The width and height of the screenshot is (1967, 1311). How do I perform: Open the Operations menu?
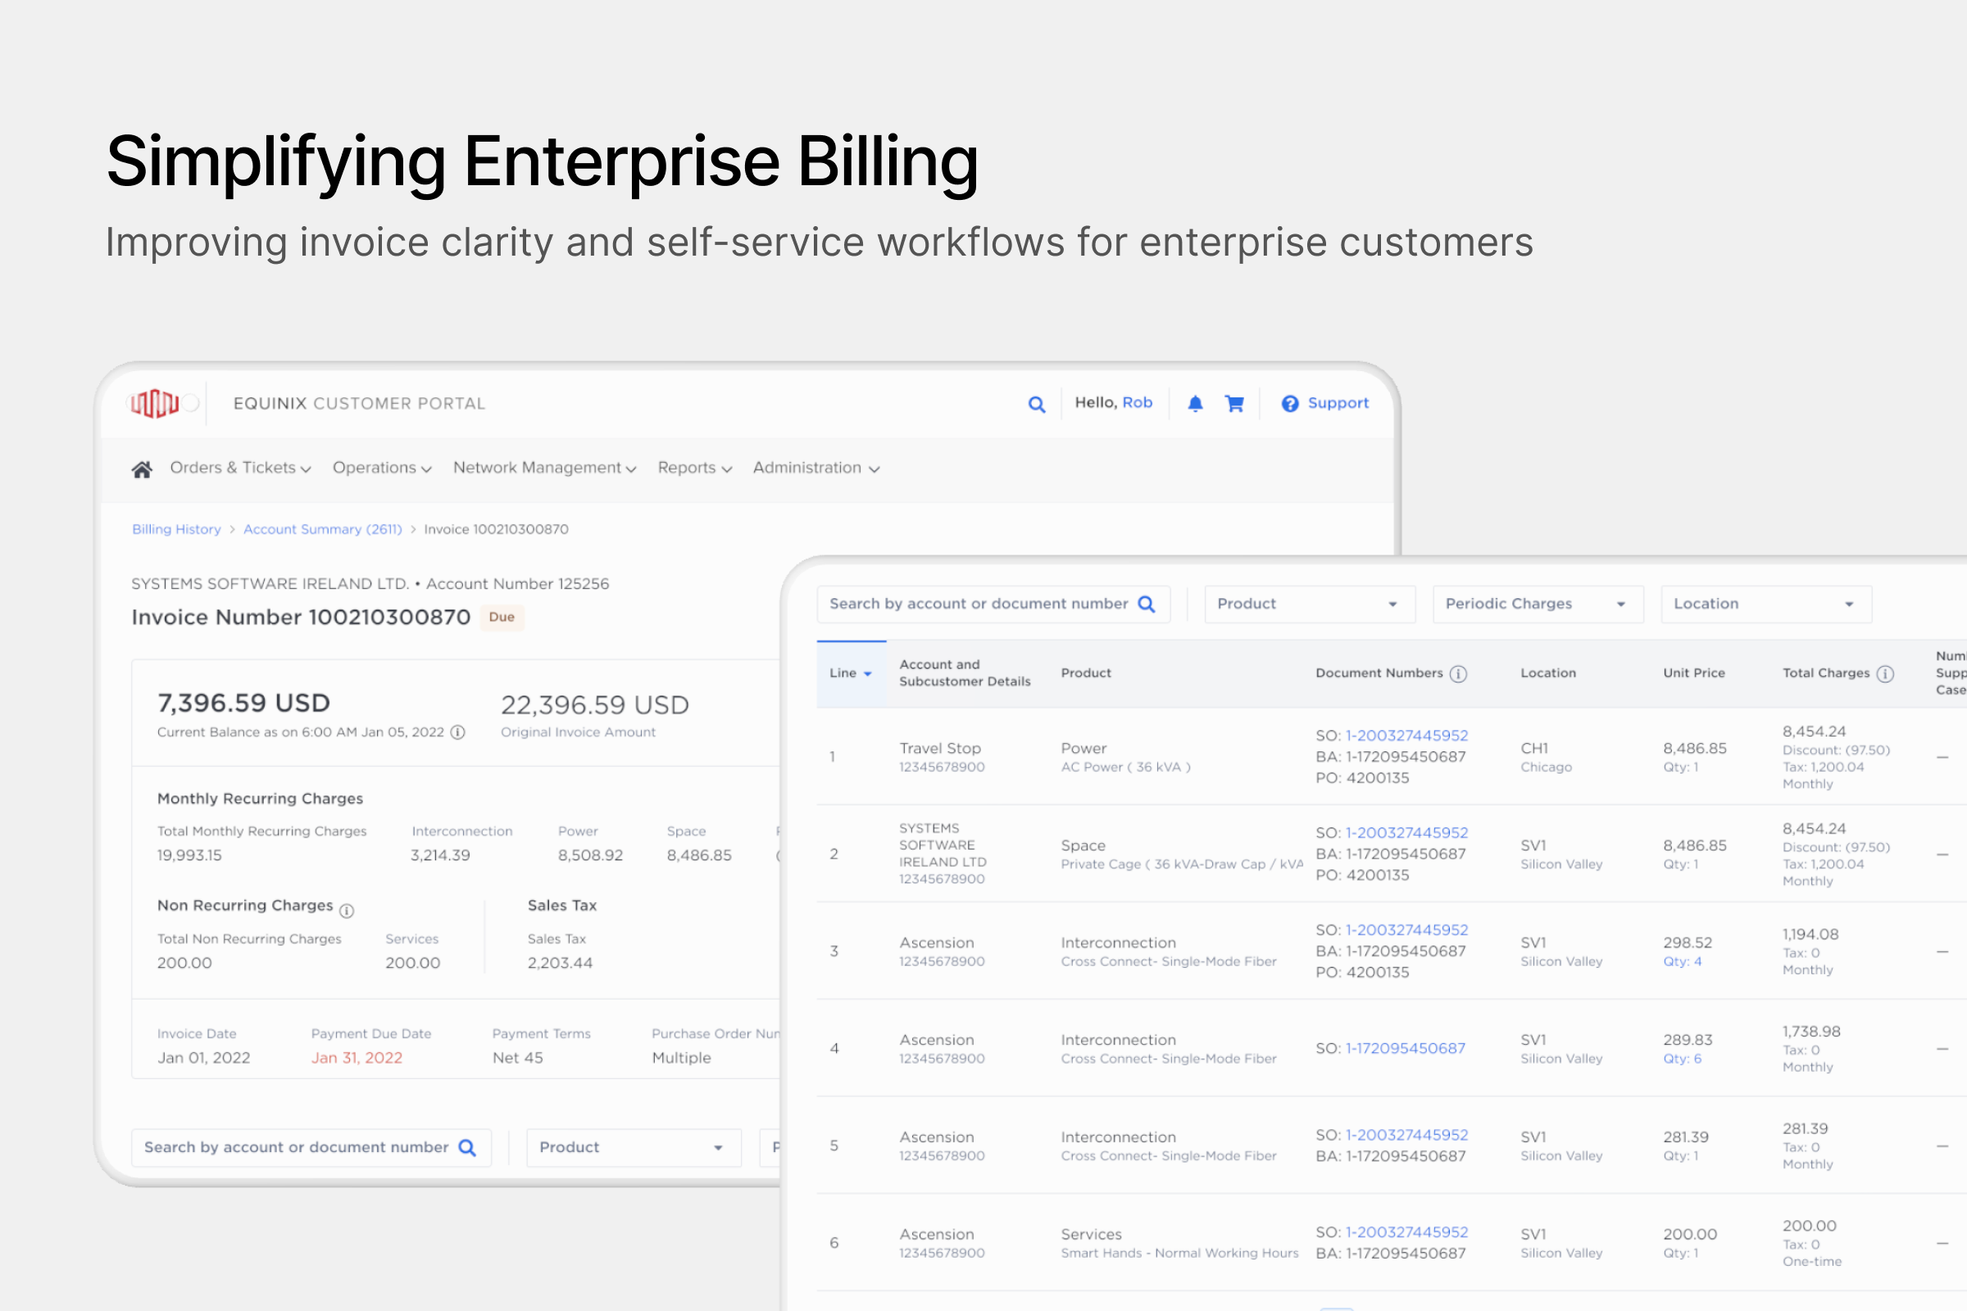point(381,468)
